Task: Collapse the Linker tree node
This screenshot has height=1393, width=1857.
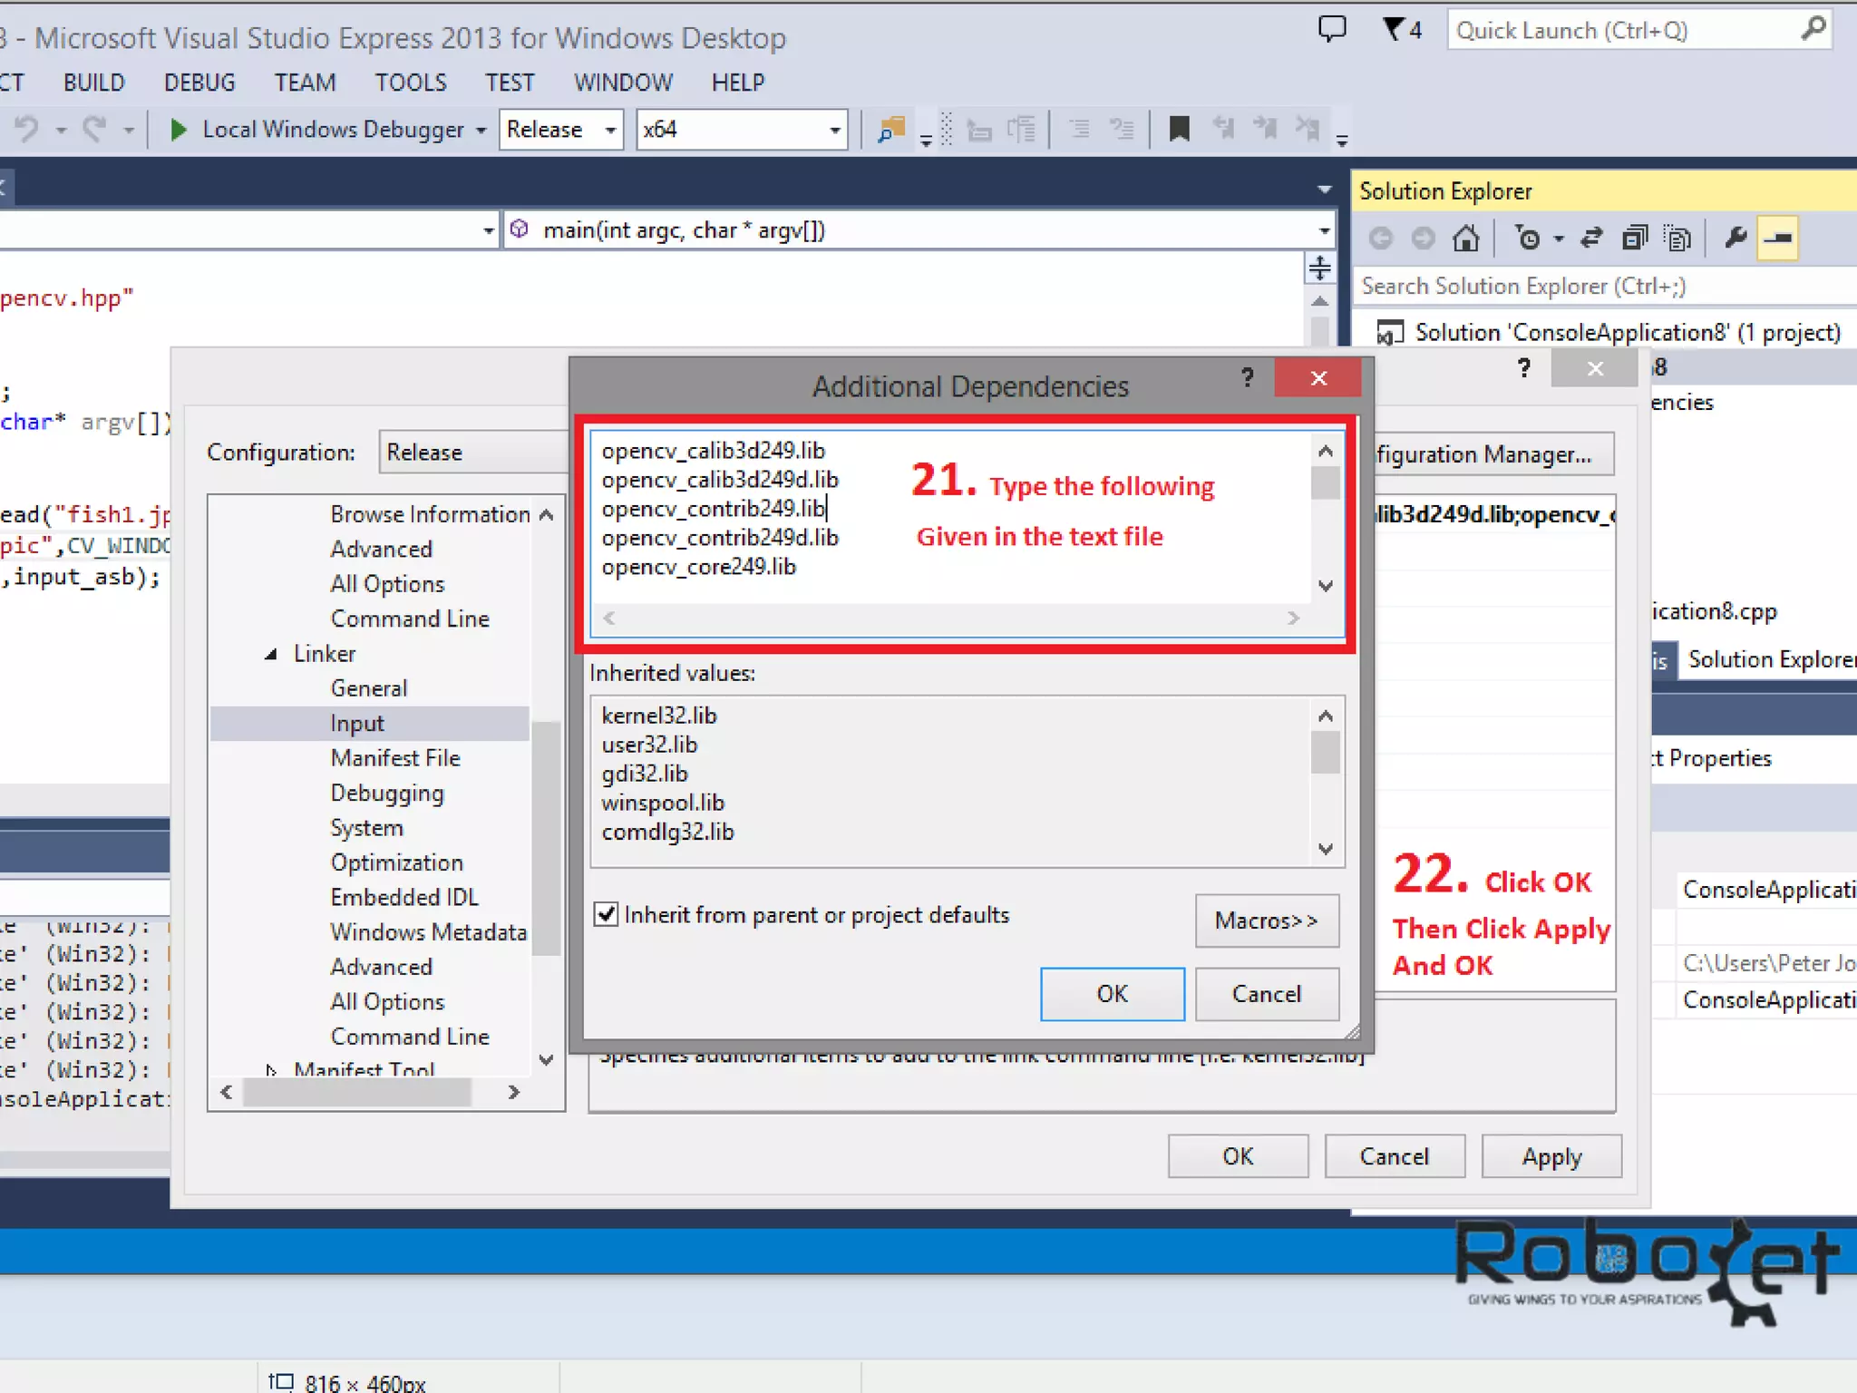Action: (271, 654)
